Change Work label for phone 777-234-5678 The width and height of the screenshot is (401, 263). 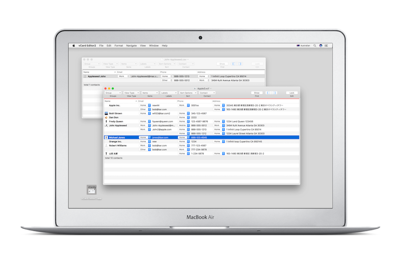coord(184,150)
